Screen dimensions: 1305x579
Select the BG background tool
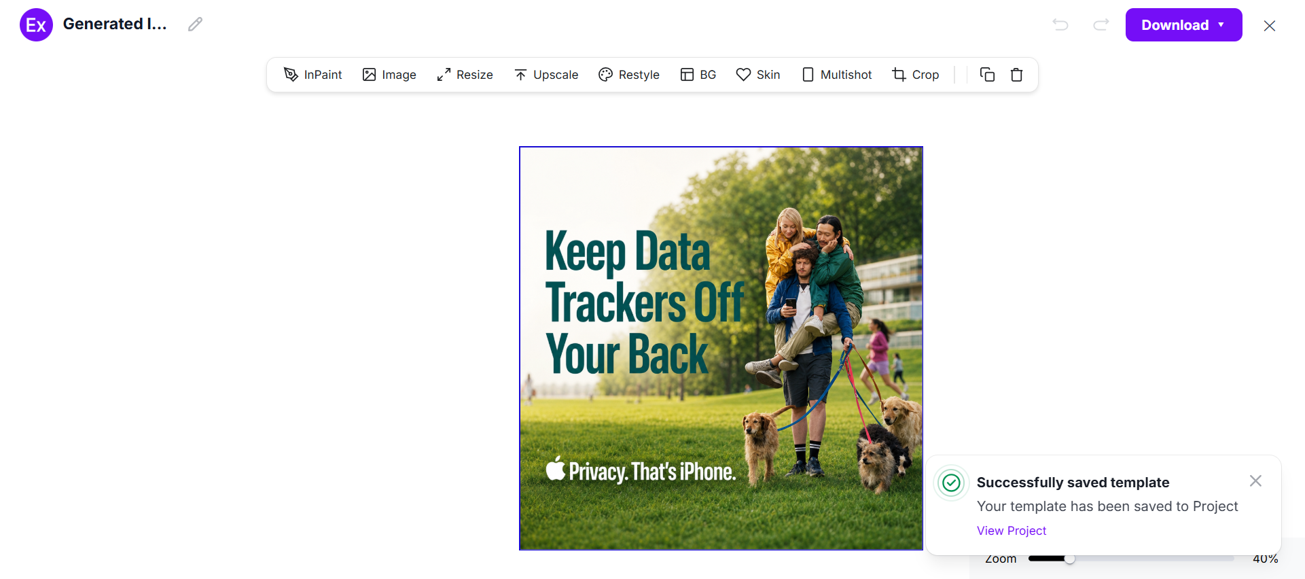coord(698,75)
